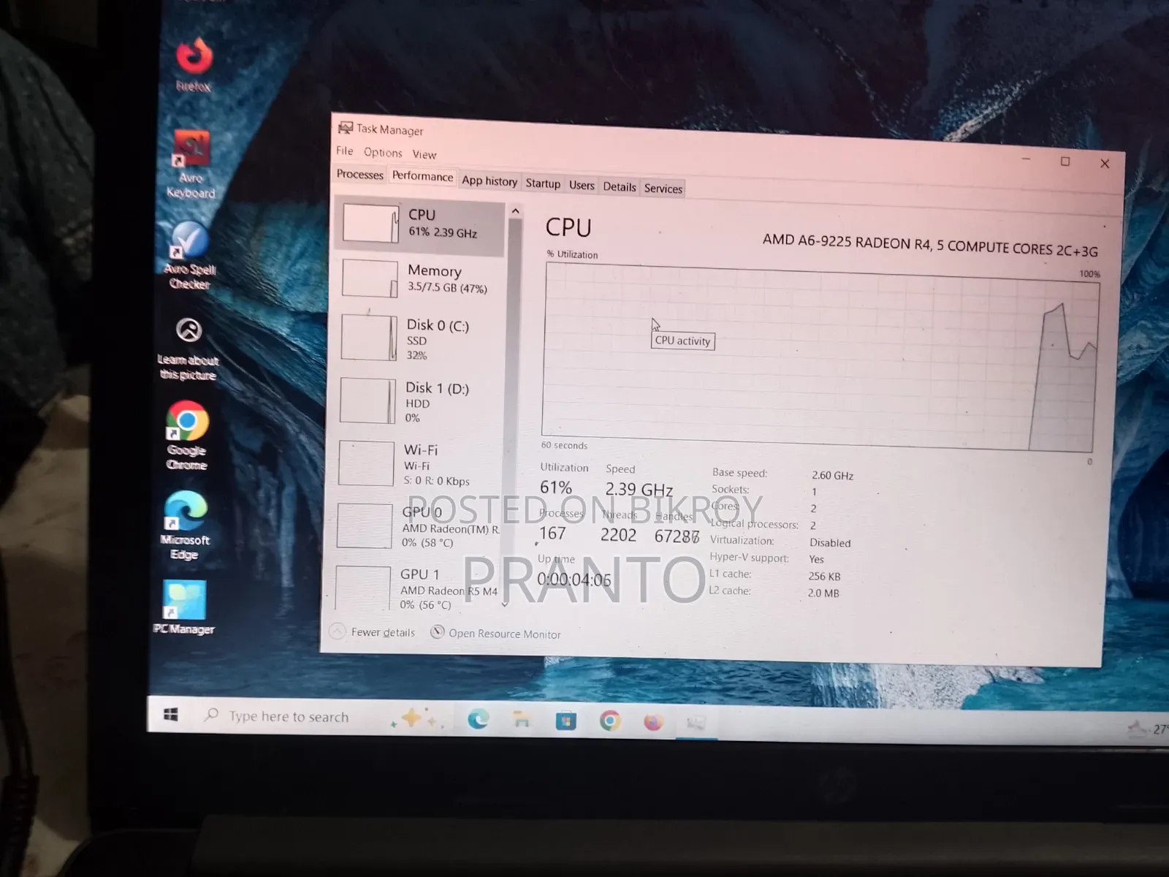Viewport: 1169px width, 877px height.
Task: Click the Memory mini graph thumbnail
Action: [370, 278]
